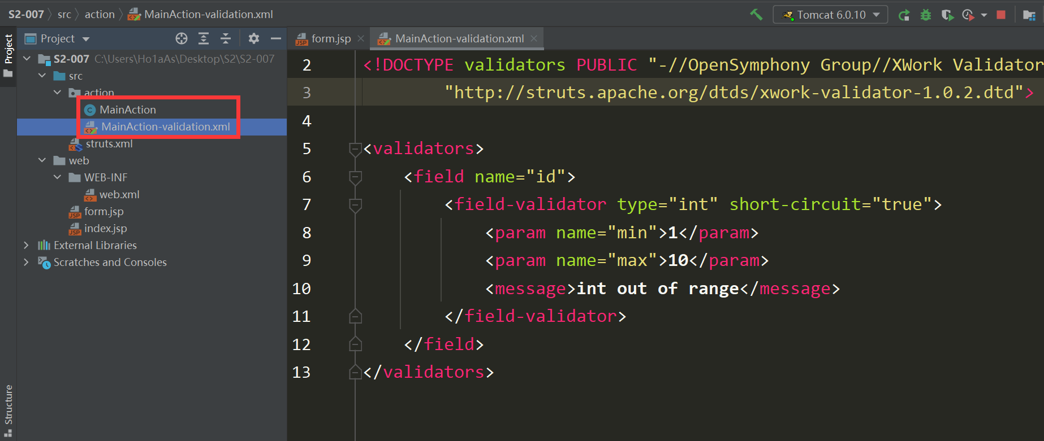
Task: Open struts.xml in project tree
Action: tap(109, 143)
